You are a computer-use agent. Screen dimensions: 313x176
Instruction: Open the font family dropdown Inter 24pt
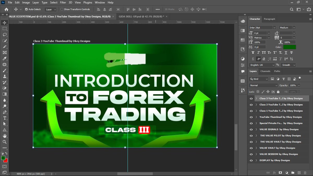[262, 27]
